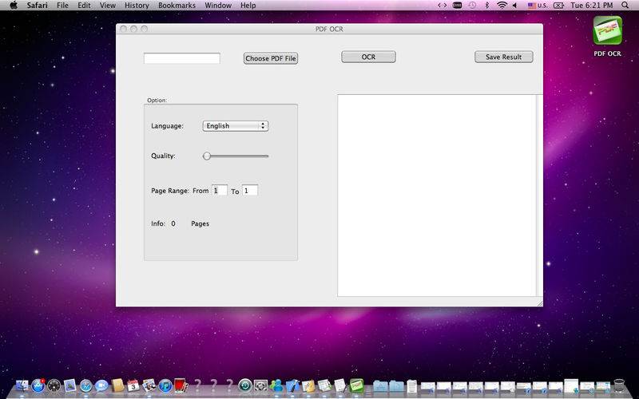Click the Choose PDF File button
This screenshot has height=399, width=639.
click(x=271, y=58)
